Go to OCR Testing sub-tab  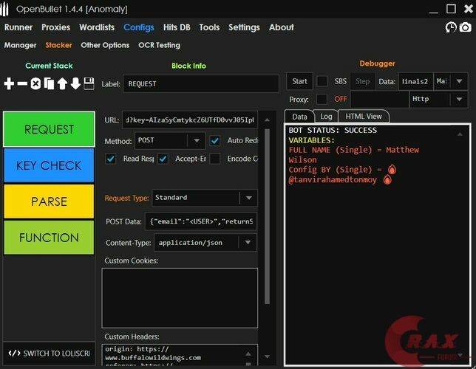pyautogui.click(x=159, y=45)
